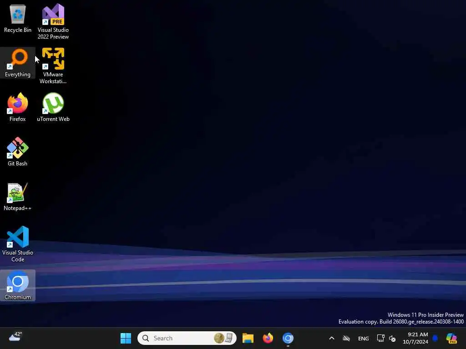
Task: Select the Notepad++ desktop shortcut
Action: tap(18, 196)
